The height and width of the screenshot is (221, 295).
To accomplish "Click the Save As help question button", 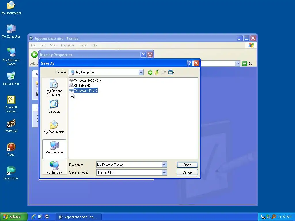I will pos(190,63).
